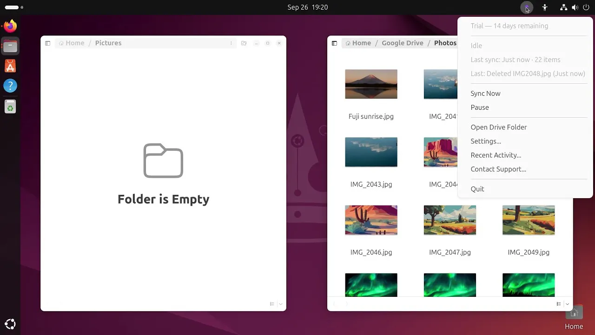Screen dimensions: 595x335
Task: Click the volume speaker icon in top bar
Action: 575,7
